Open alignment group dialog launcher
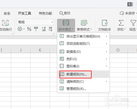 [x=13, y=34]
